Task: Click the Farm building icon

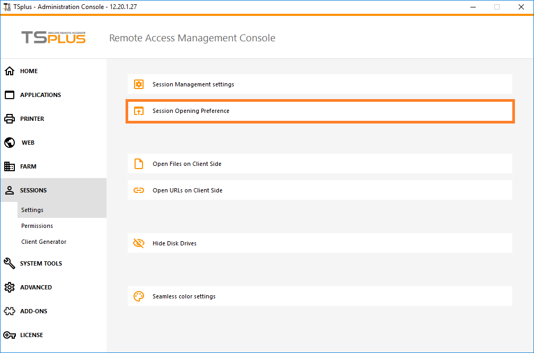Action: 10,166
